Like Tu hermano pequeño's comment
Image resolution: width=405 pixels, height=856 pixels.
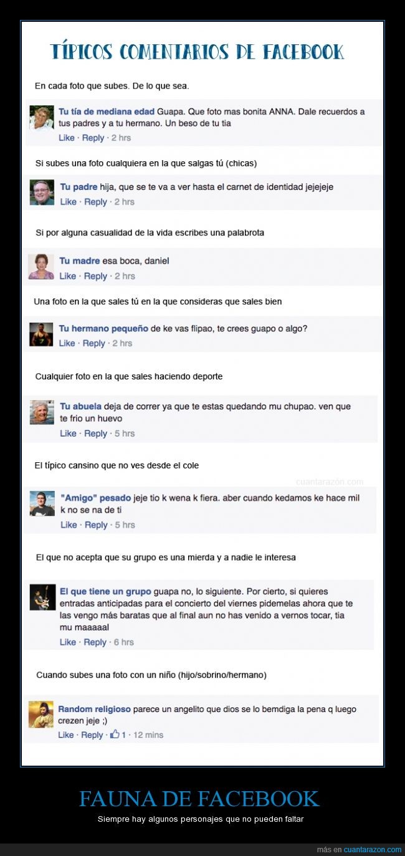point(67,343)
